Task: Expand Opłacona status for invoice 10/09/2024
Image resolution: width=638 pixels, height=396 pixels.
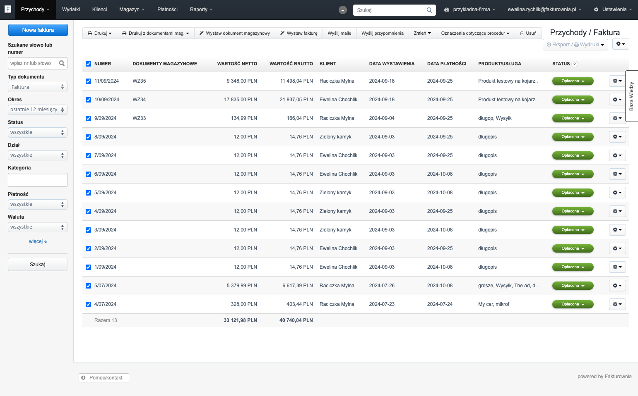Action: 573,100
